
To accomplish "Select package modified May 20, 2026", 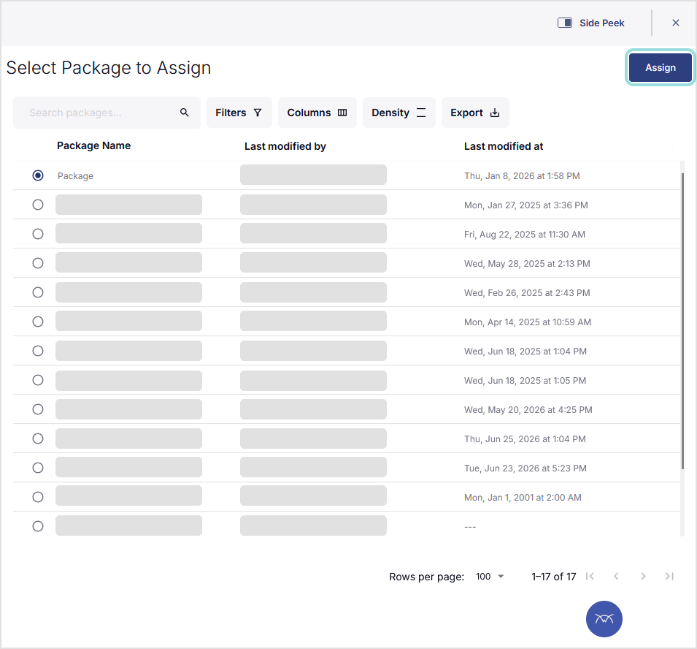I will pyautogui.click(x=38, y=409).
